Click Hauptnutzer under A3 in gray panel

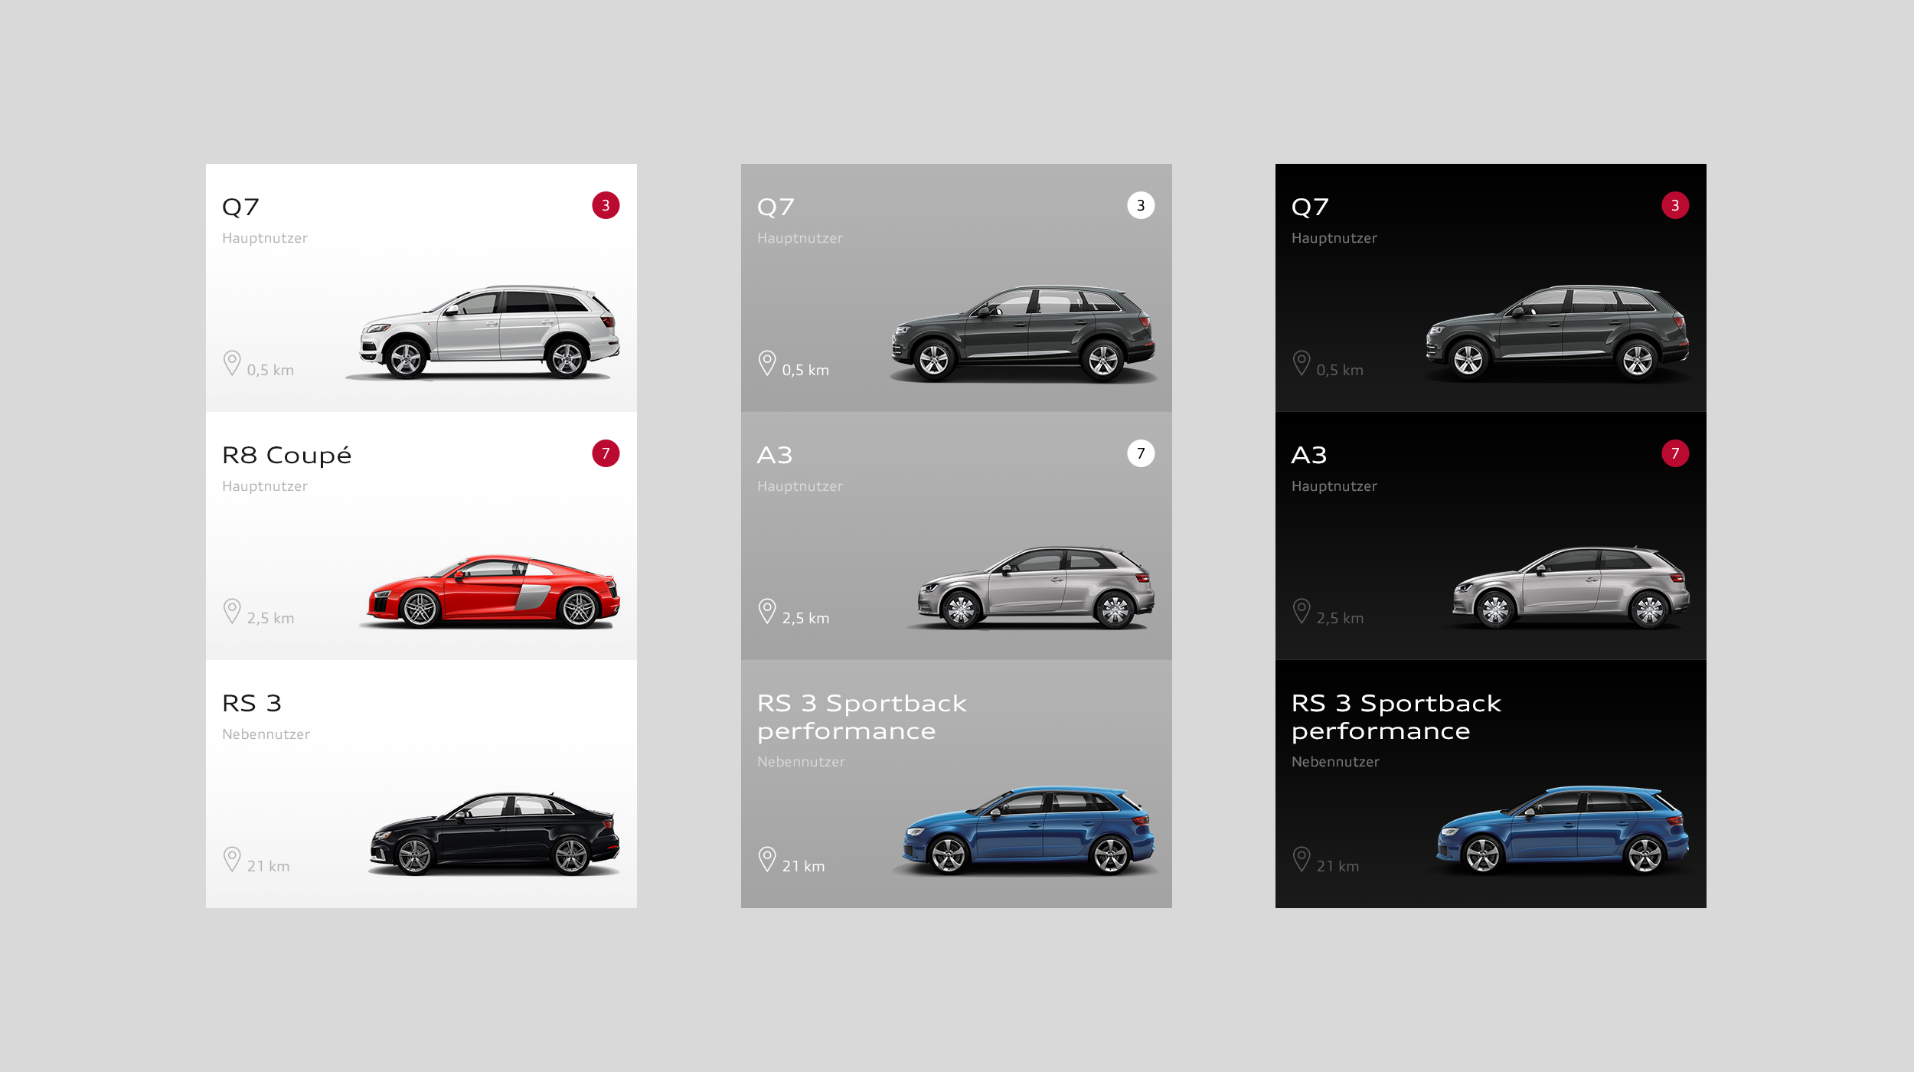coord(800,486)
